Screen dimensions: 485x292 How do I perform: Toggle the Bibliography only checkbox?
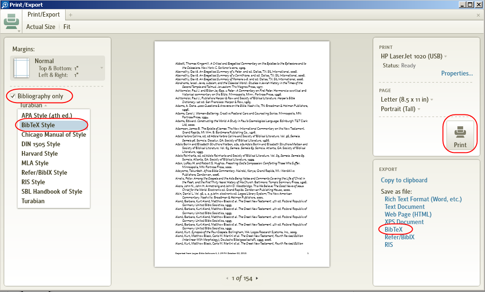point(13,96)
